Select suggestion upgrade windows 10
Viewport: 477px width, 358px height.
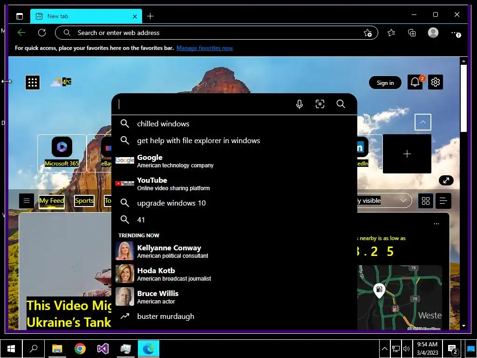234,203
